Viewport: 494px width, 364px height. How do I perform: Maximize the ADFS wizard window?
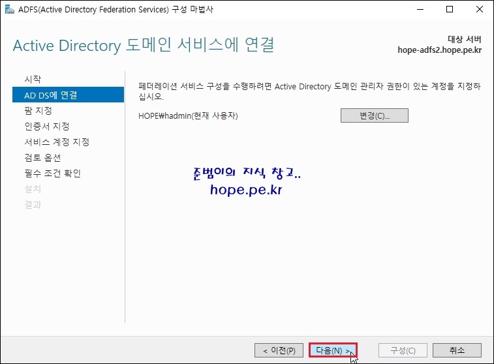pyautogui.click(x=450, y=9)
